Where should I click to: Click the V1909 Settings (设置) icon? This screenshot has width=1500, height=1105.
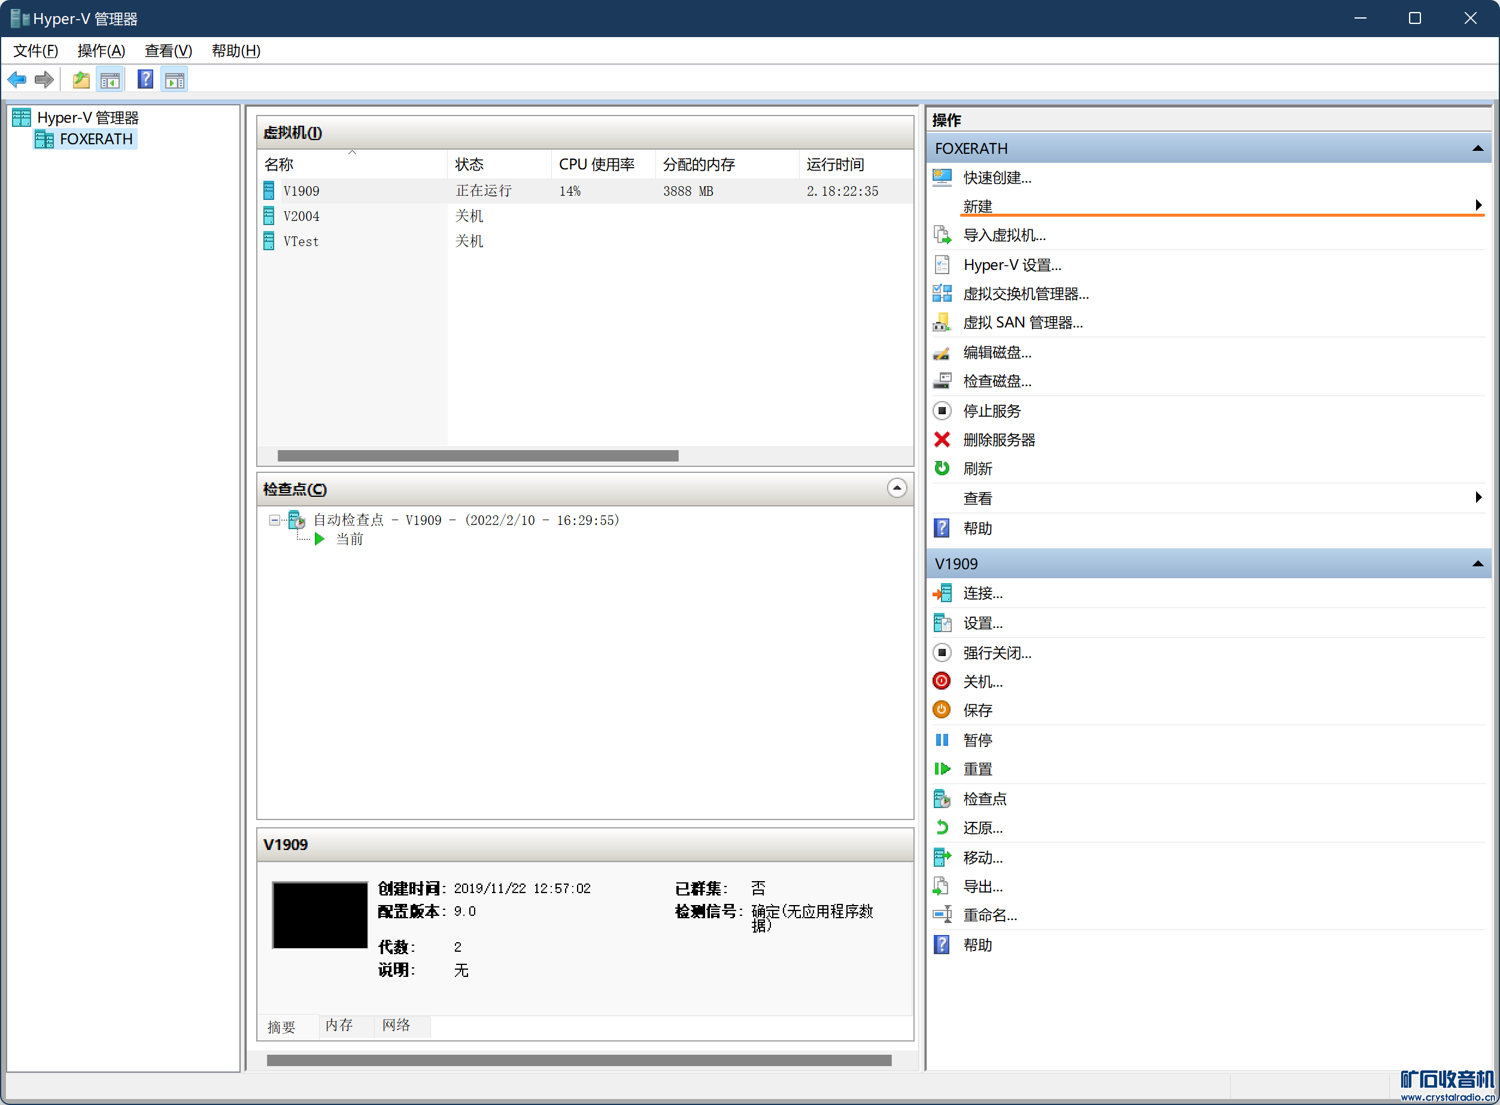[x=942, y=623]
